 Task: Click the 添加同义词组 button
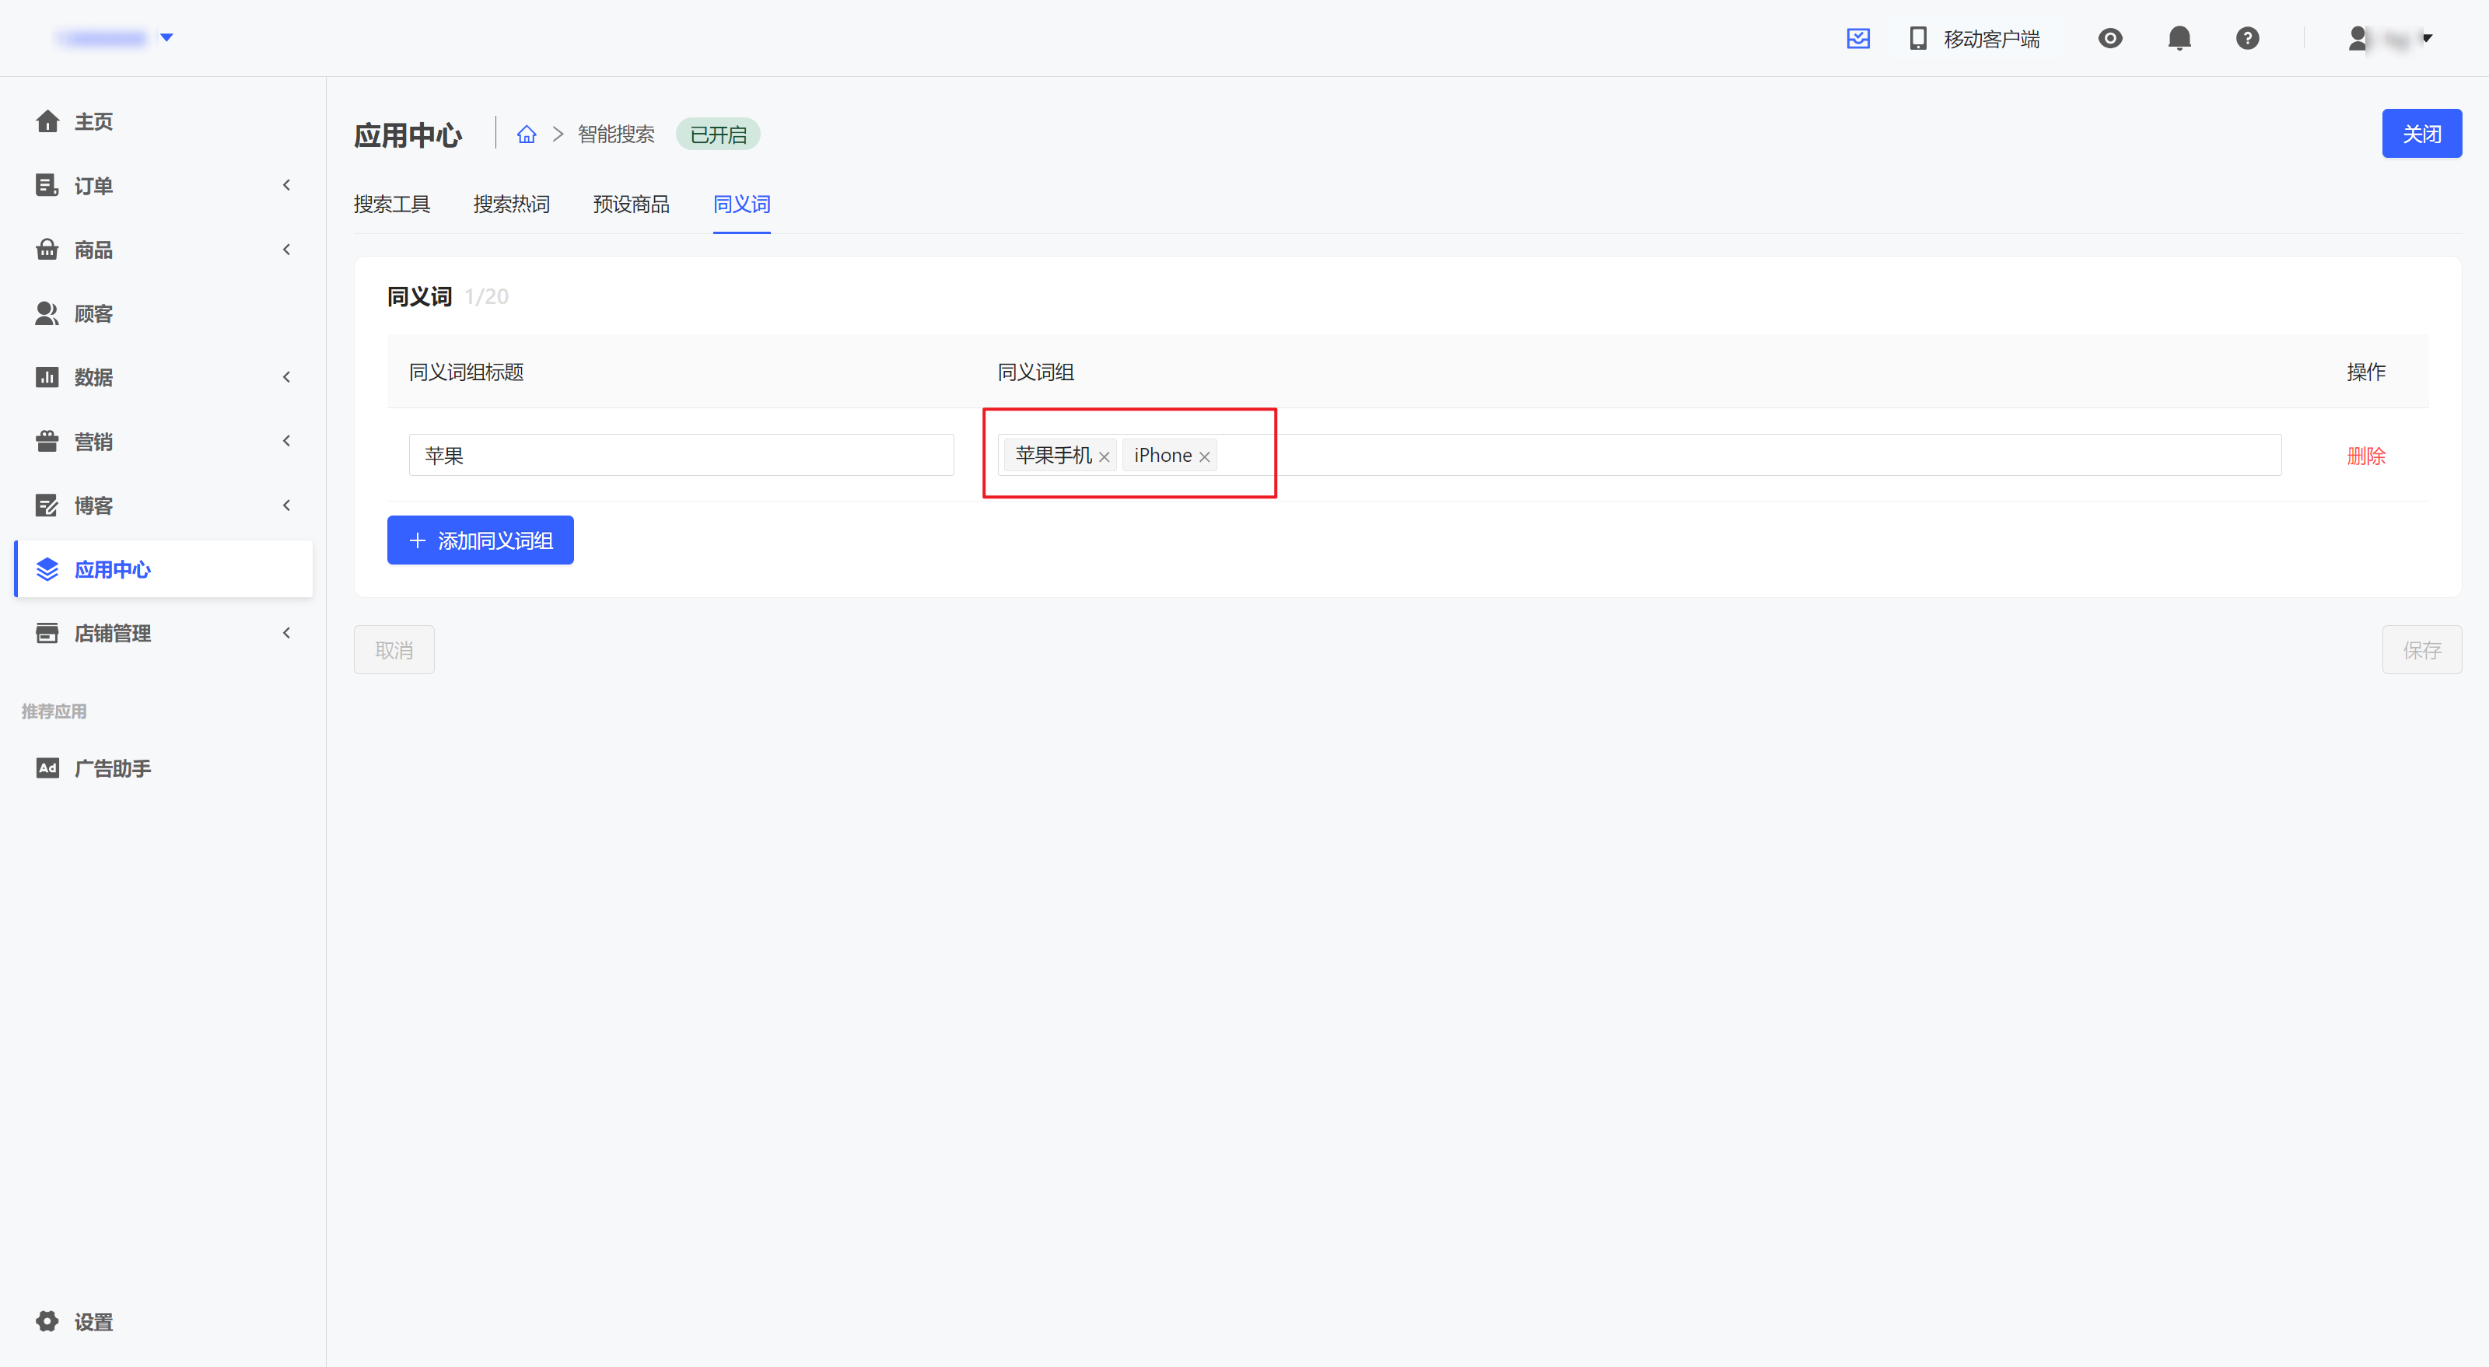[x=480, y=540]
